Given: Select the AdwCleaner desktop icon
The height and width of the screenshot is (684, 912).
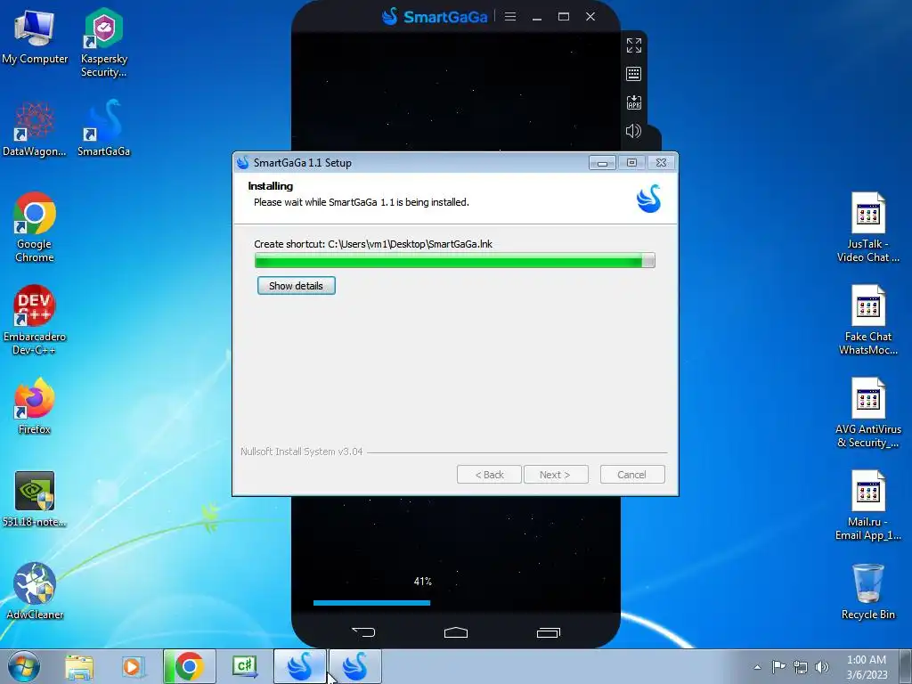Looking at the screenshot, I should point(35,591).
